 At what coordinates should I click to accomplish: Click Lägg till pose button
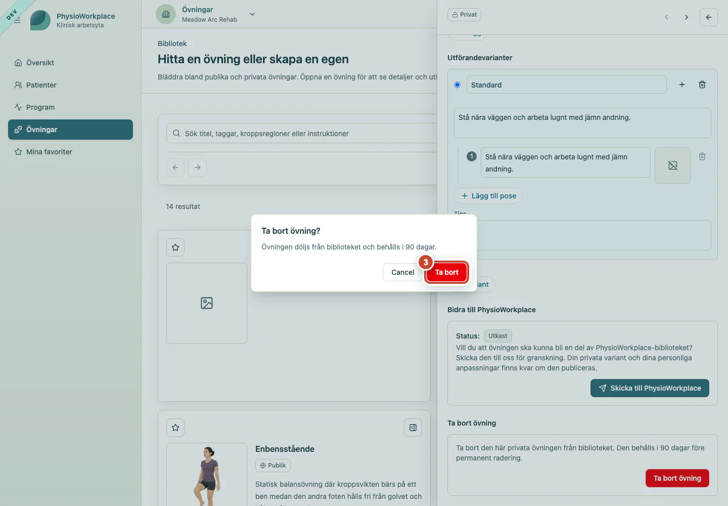point(488,196)
